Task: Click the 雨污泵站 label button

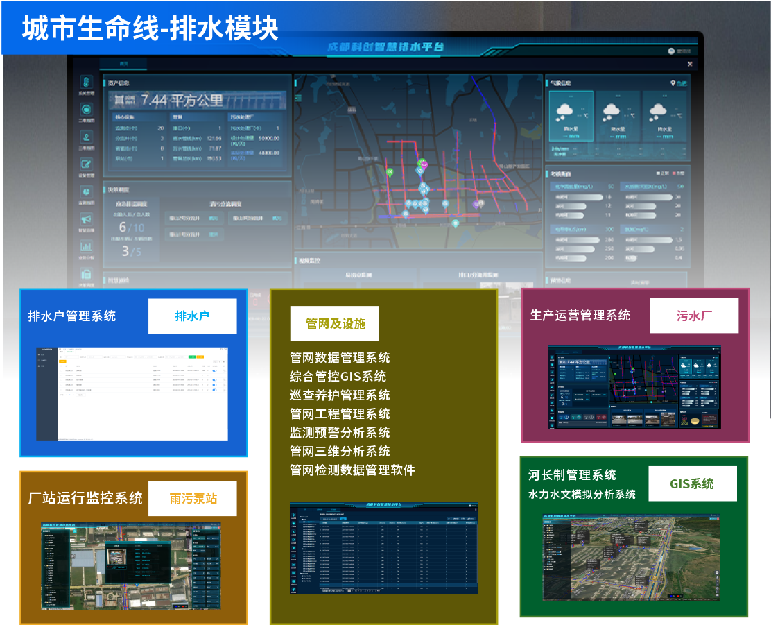Action: (x=193, y=498)
